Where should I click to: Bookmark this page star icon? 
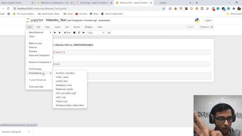tap(164, 9)
